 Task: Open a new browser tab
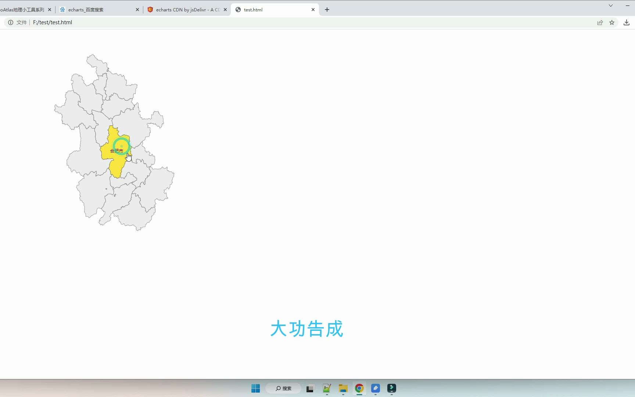[327, 10]
